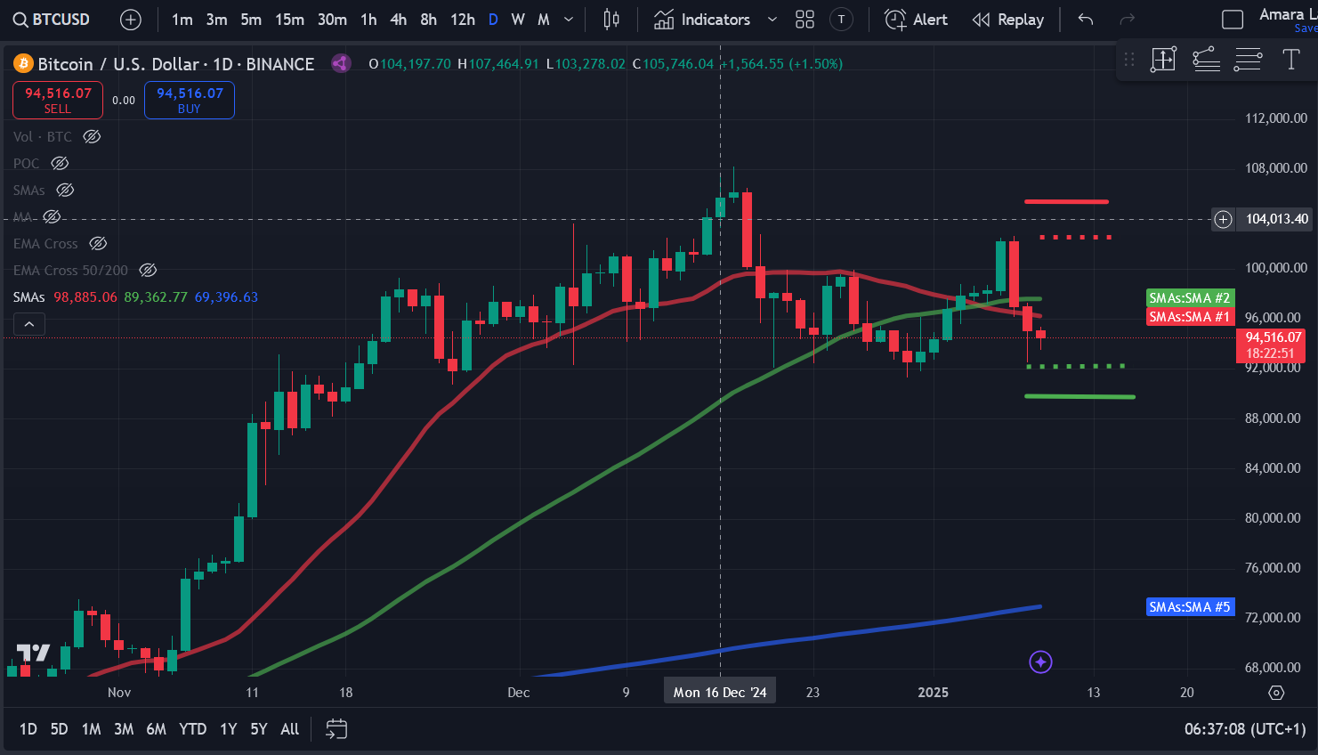This screenshot has width=1318, height=755.
Task: Open the candlestick chart type selector
Action: (x=611, y=20)
